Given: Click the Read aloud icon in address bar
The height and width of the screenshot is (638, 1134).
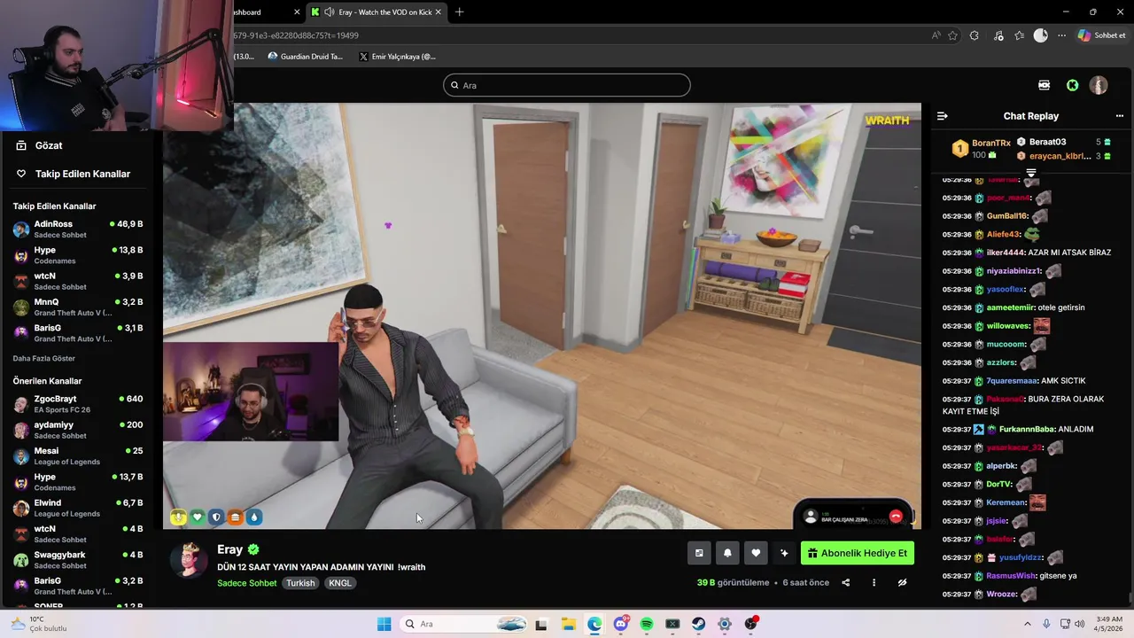Looking at the screenshot, I should point(936,35).
